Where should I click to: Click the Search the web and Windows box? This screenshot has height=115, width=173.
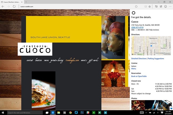tap(25, 113)
